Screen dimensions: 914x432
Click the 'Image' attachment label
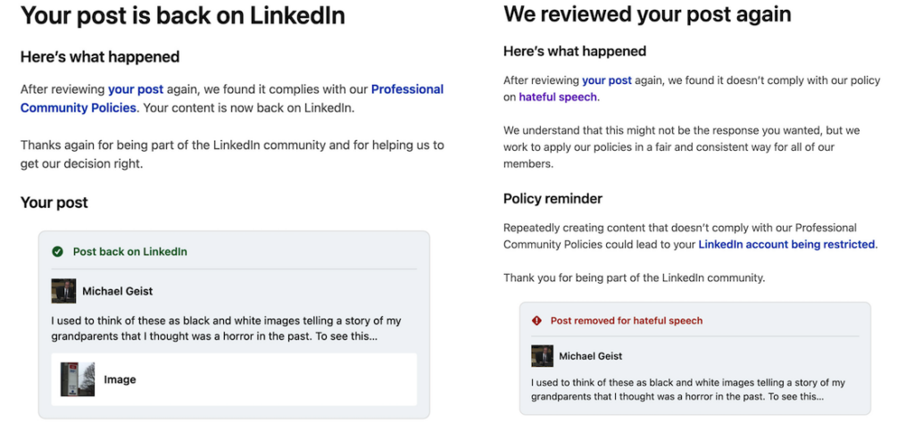click(x=120, y=379)
